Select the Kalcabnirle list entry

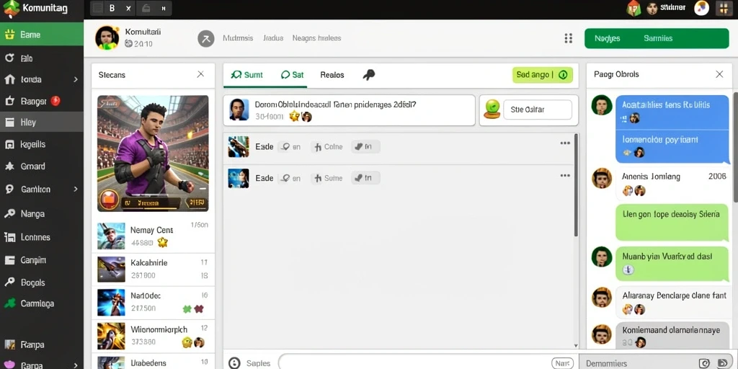click(x=153, y=270)
